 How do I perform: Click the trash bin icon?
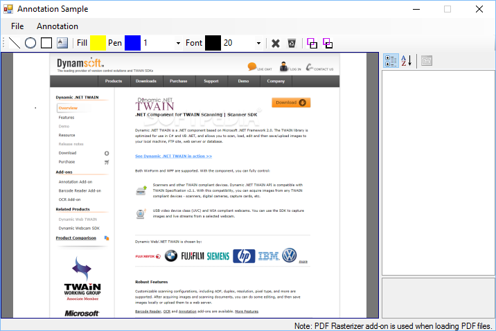point(292,44)
